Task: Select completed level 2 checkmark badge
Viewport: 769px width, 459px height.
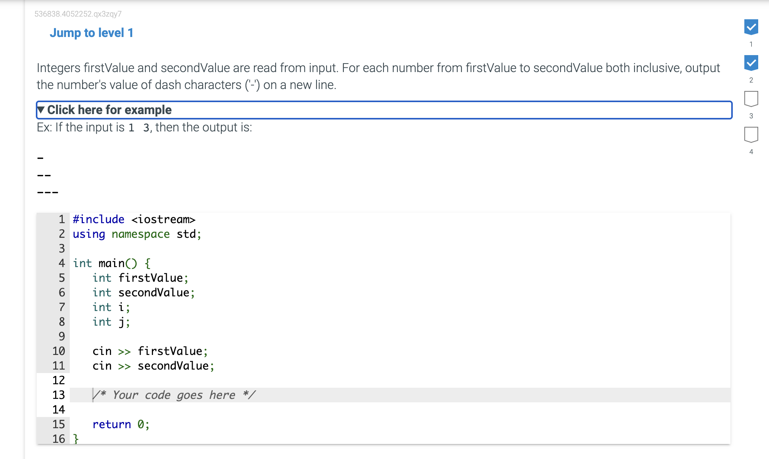Action: (751, 63)
